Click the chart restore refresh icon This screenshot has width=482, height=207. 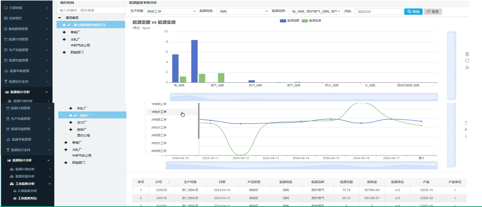click(467, 61)
